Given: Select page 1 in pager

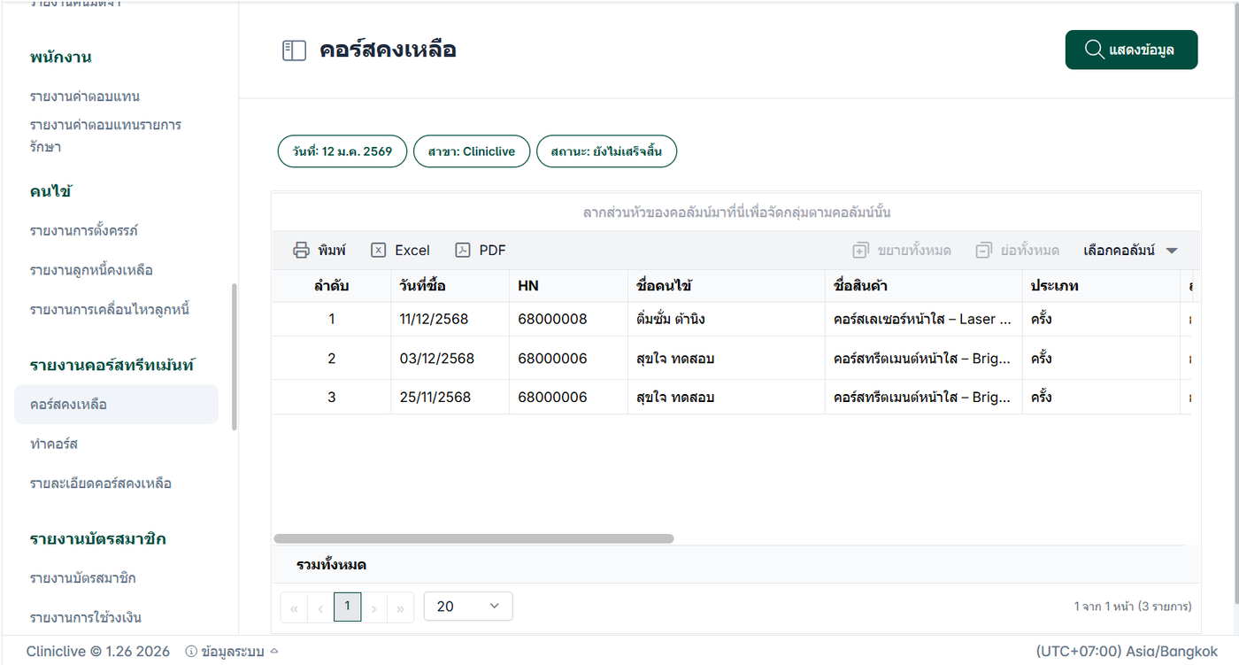Looking at the screenshot, I should click(x=347, y=607).
